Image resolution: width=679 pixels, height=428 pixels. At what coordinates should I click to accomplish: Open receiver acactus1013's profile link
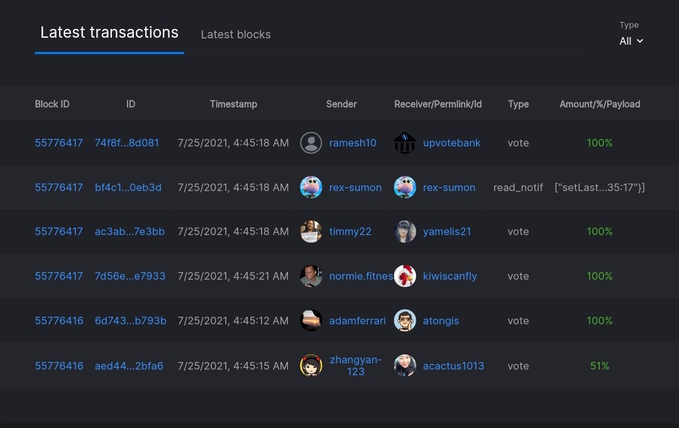(x=453, y=366)
